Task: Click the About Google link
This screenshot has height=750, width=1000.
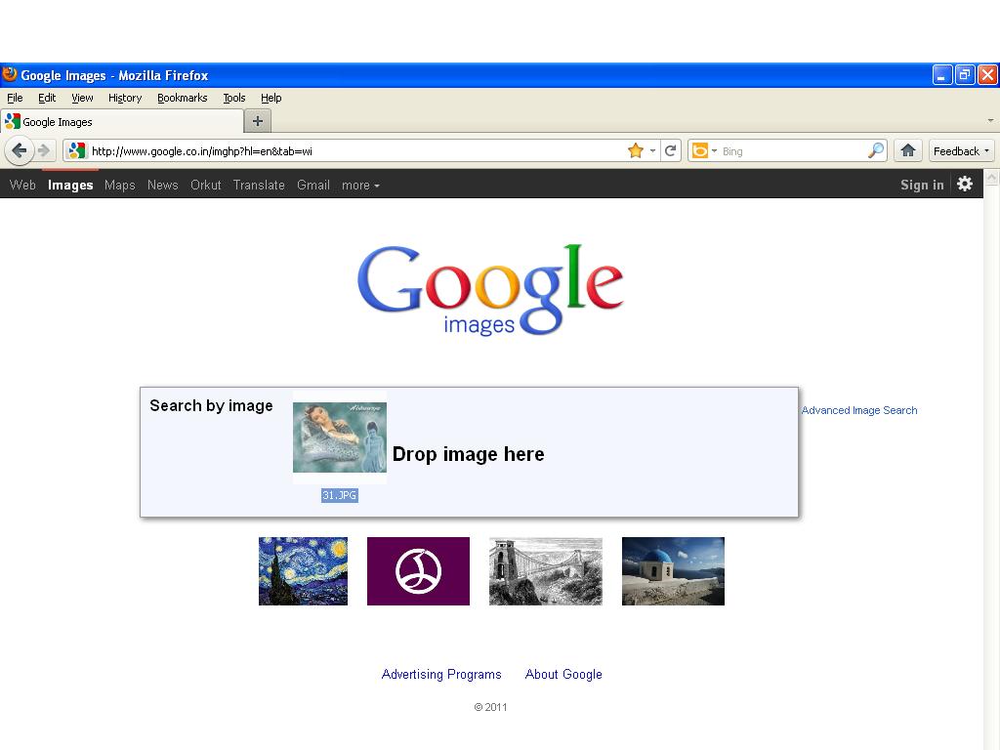Action: [x=563, y=674]
